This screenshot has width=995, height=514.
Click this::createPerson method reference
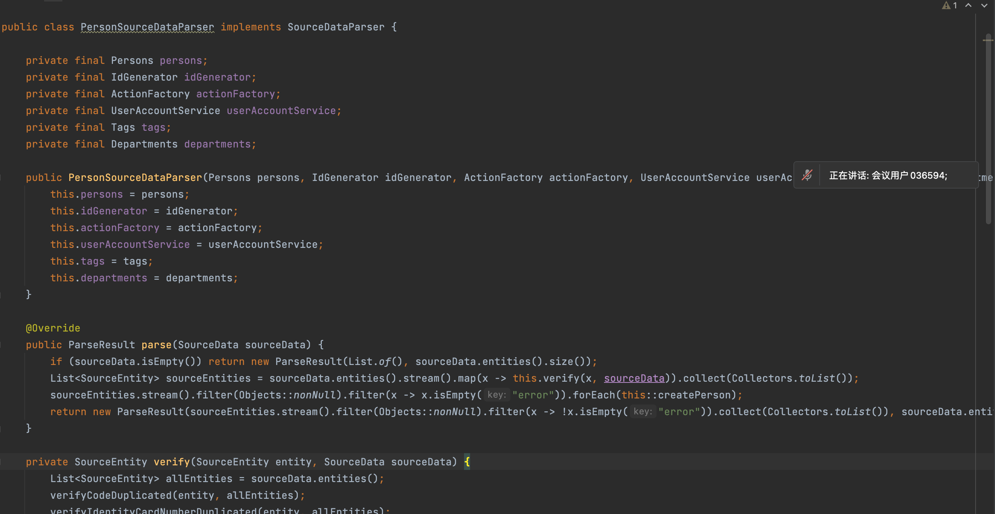pos(679,395)
